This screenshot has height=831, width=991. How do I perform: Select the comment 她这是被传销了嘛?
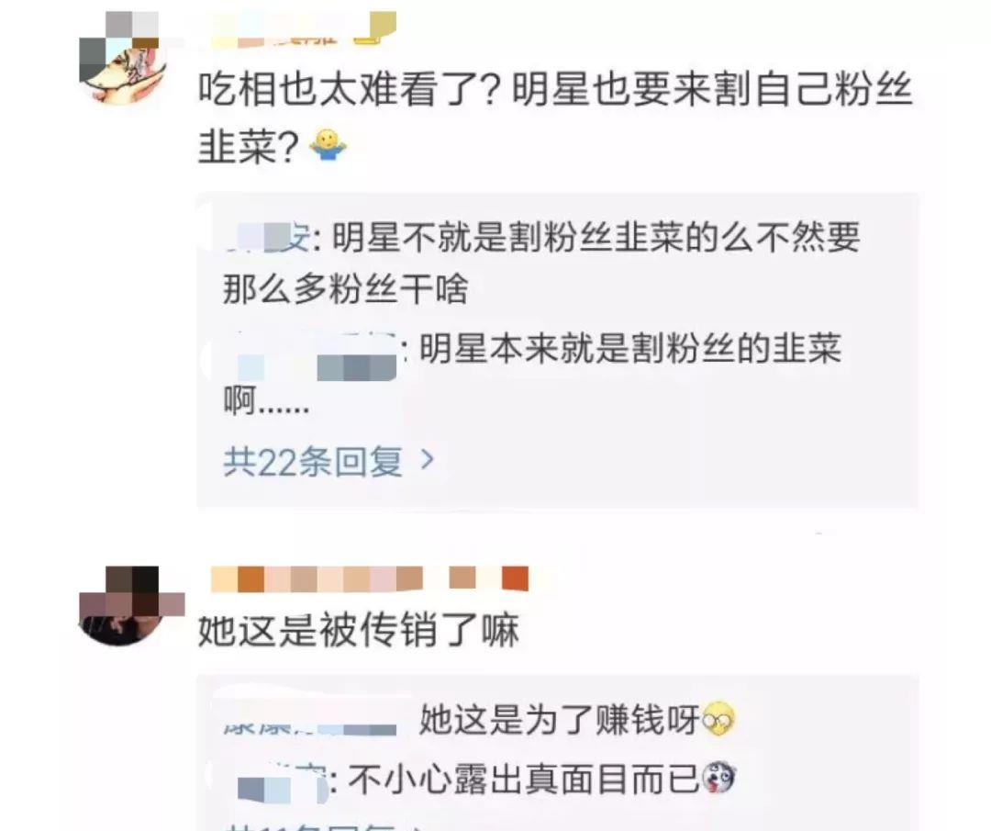(x=359, y=629)
